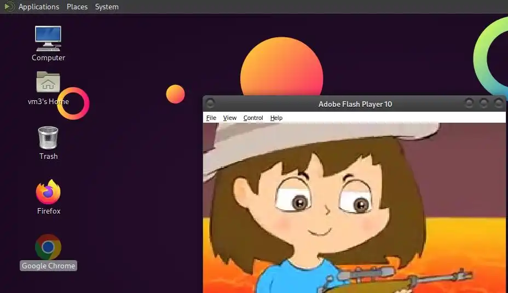The width and height of the screenshot is (508, 293).
Task: Select the Google Chrome icon label
Action: coord(48,266)
